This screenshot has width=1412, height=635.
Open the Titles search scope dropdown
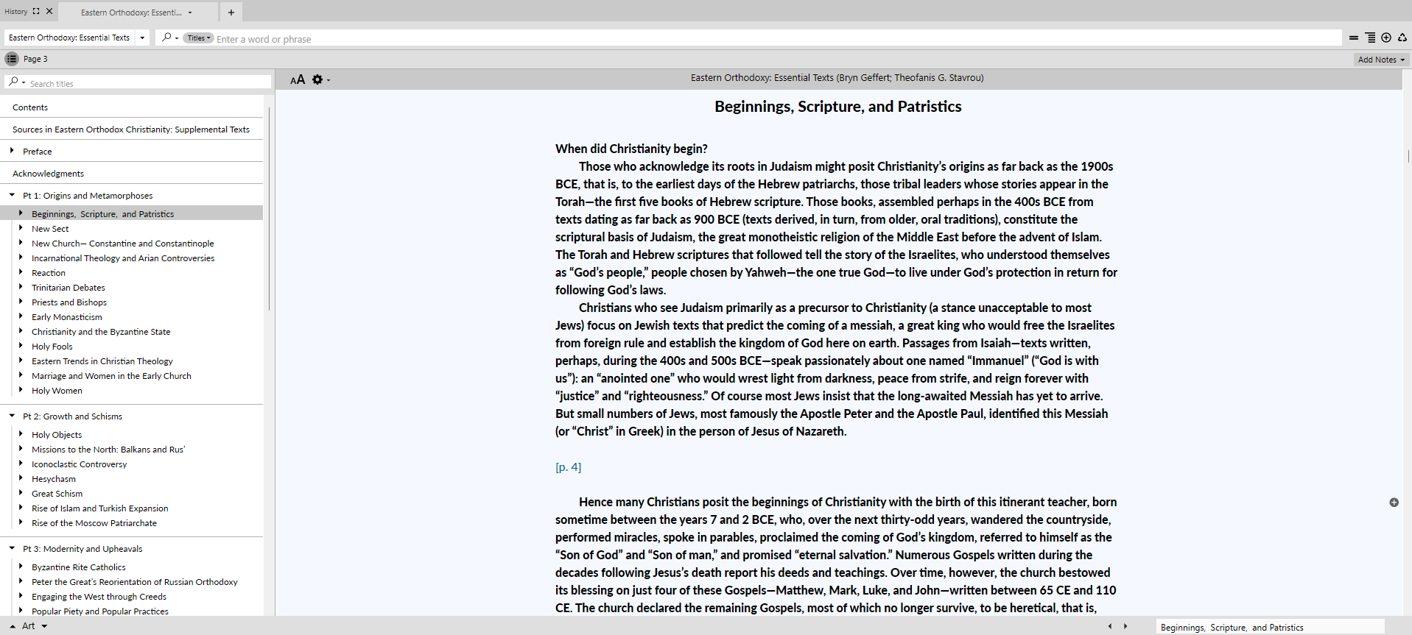198,38
